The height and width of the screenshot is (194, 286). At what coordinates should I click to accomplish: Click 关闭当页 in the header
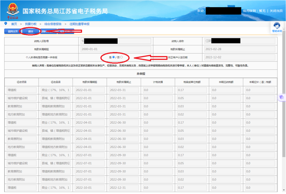tap(276, 11)
